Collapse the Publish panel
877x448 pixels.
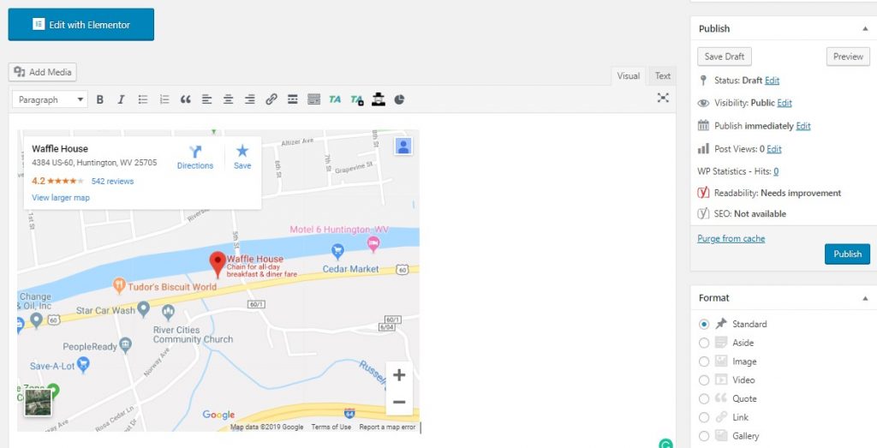[864, 28]
